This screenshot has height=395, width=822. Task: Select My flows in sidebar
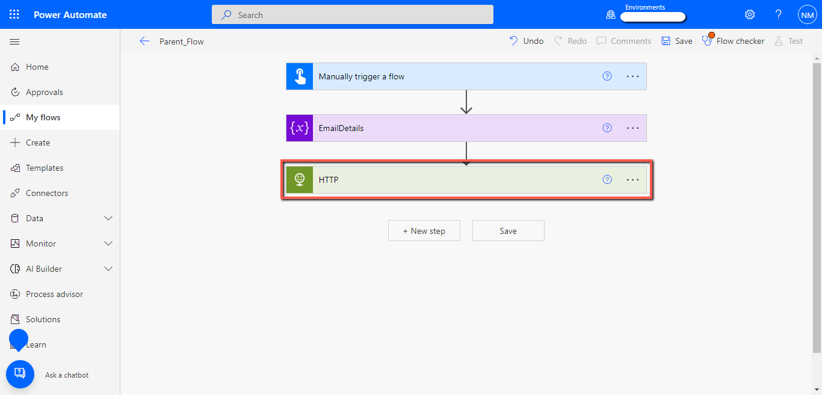coord(60,117)
